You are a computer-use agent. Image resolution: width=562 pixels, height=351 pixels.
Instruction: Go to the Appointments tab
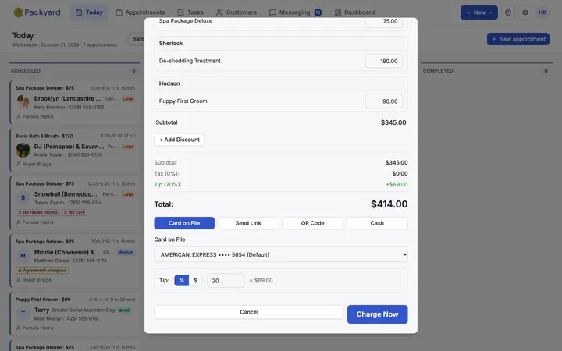click(x=140, y=12)
